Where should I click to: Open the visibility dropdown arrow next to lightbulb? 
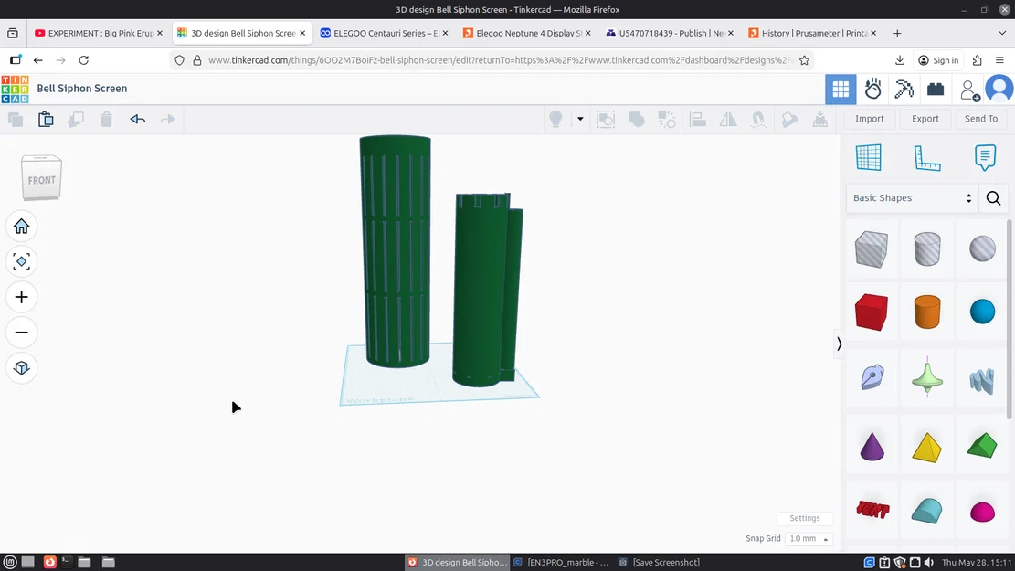(580, 119)
